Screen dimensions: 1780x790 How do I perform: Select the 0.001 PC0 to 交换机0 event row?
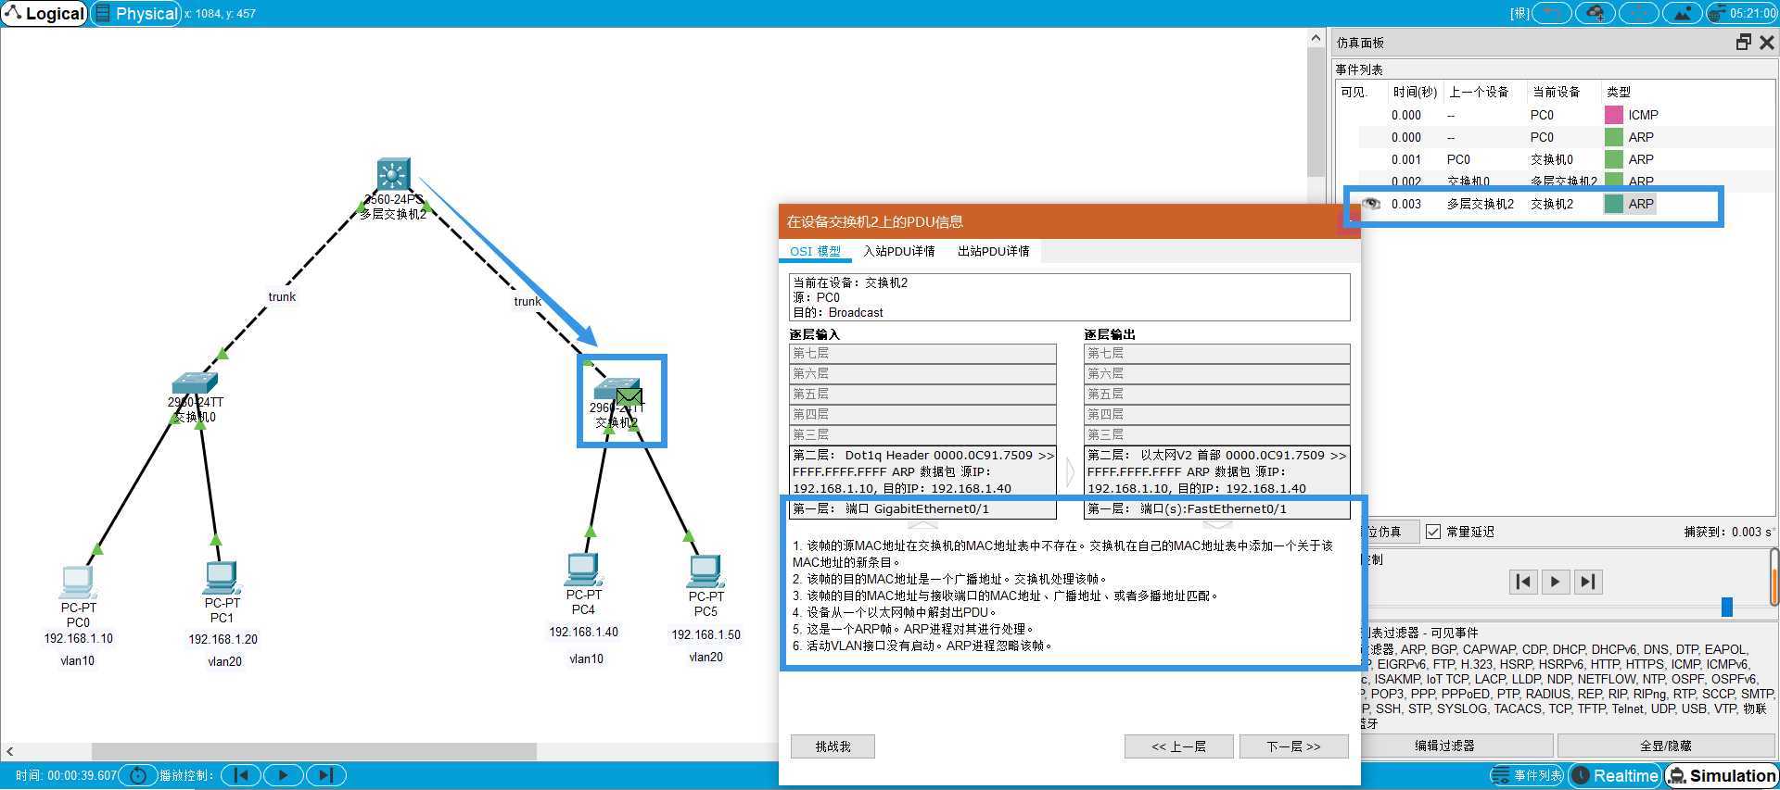pos(1555,159)
